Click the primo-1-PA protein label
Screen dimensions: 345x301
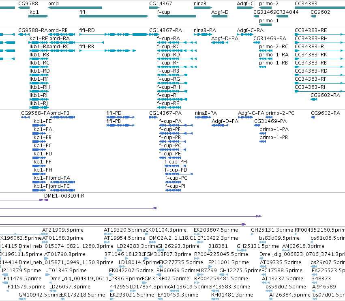click(x=274, y=129)
